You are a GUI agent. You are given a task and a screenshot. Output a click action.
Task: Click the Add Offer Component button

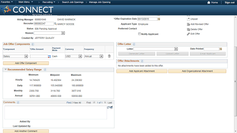(26, 63)
